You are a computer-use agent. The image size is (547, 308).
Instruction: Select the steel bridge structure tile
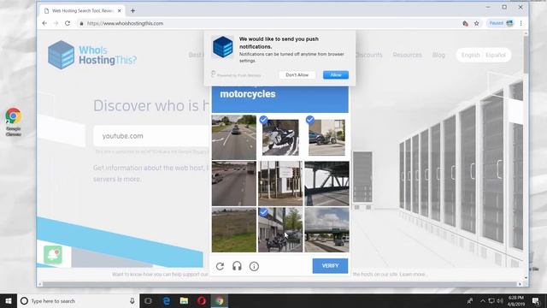[326, 183]
